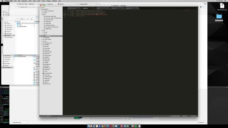Select template-parts folder in Finder column
Screen dimensions: 228x128
[x=23, y=27]
